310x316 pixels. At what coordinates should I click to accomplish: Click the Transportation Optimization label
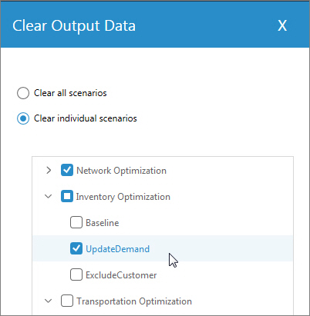point(134,301)
